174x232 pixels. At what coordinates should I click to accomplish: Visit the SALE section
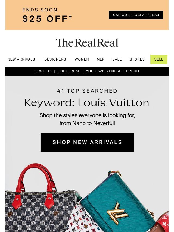tap(117, 59)
